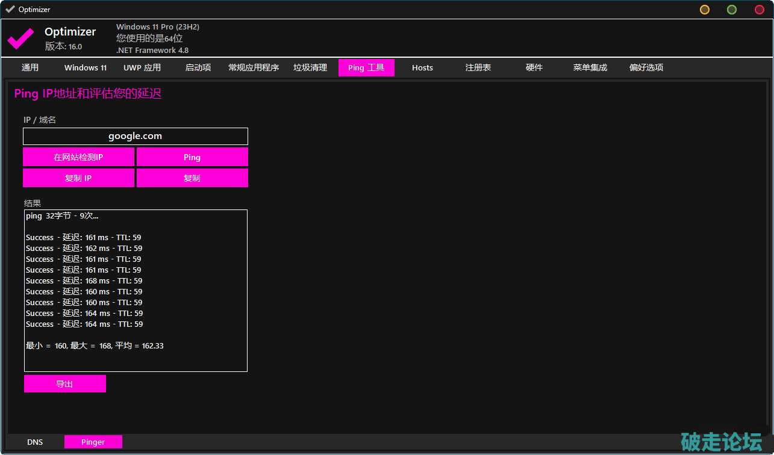Open the 注册表 tab
Screen dimensions: 774x455
[x=478, y=67]
